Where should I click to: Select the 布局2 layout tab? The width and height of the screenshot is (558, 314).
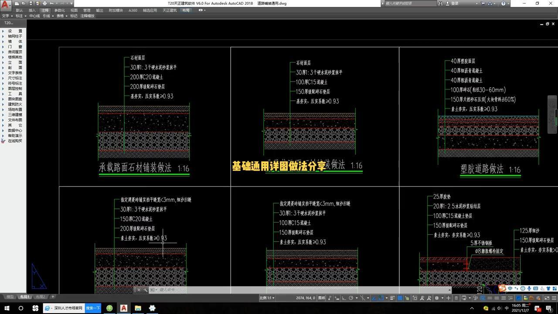(41, 297)
